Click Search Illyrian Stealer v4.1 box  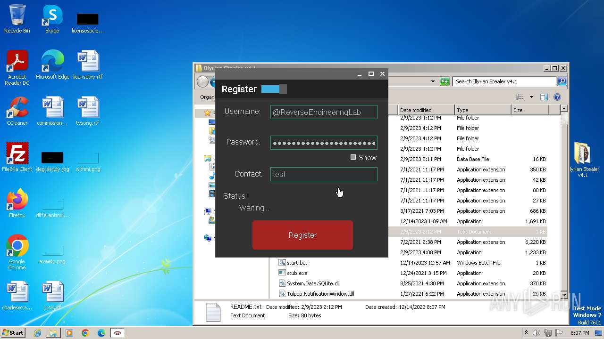tap(504, 81)
